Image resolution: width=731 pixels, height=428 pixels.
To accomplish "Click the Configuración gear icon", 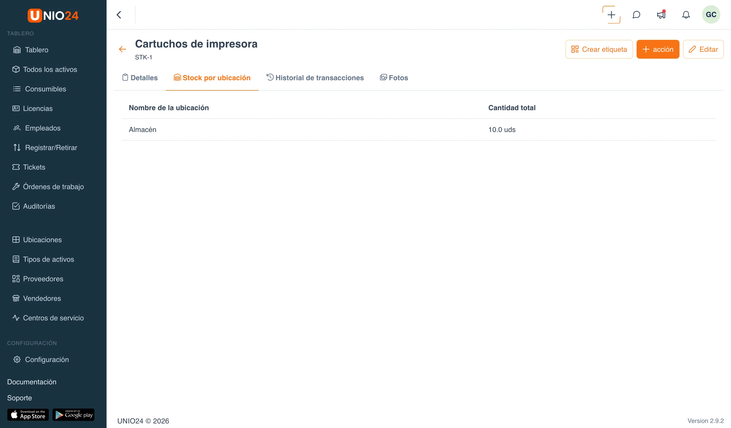I will (x=17, y=359).
